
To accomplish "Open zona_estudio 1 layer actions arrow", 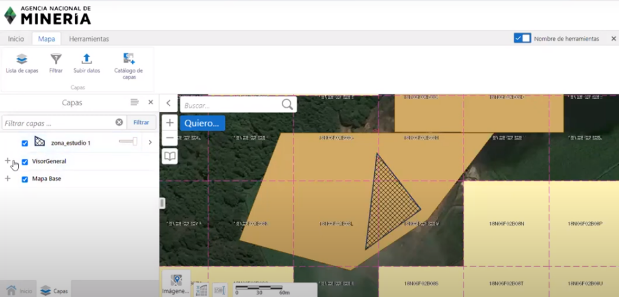I will click(150, 142).
